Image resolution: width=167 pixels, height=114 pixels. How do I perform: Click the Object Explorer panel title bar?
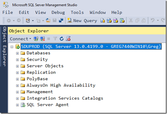87,31
